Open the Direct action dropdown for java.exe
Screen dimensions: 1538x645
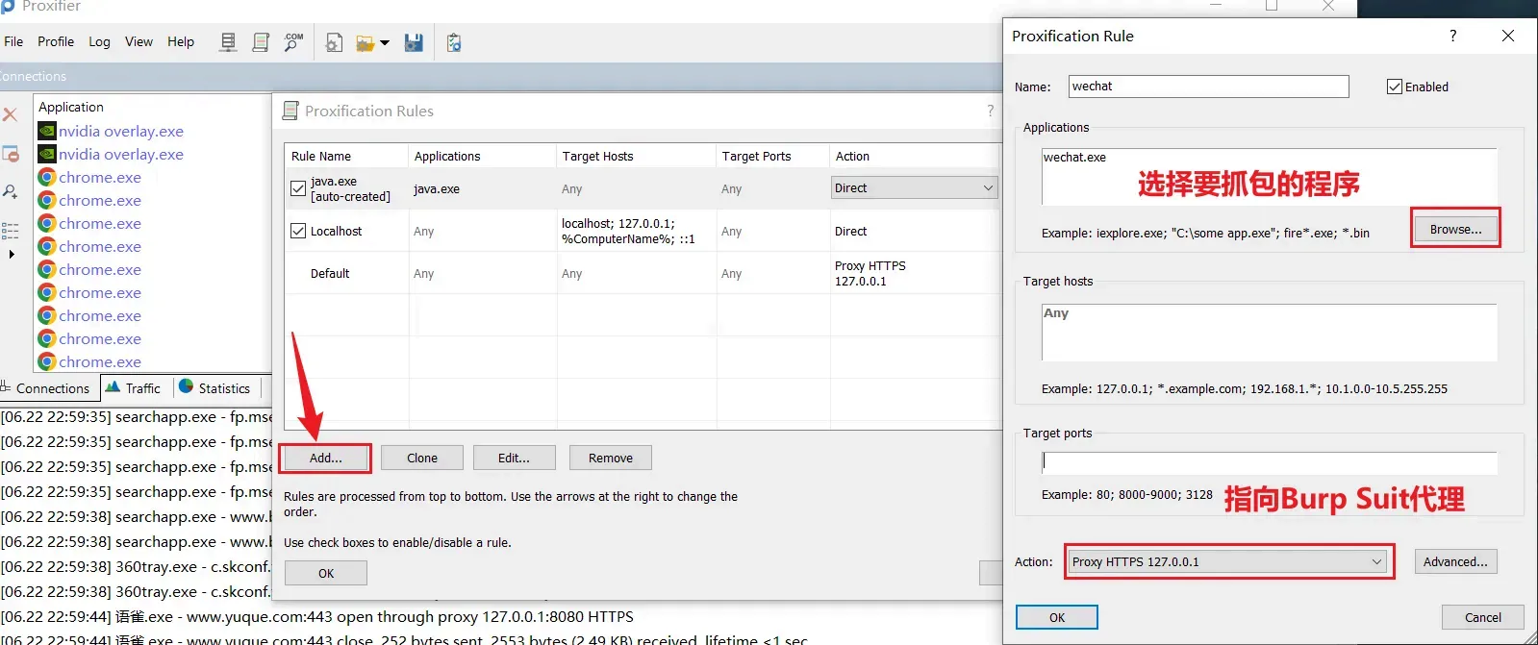click(914, 187)
